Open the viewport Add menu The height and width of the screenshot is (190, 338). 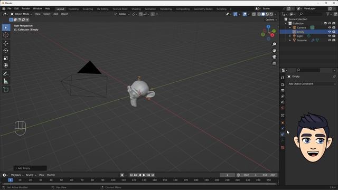point(55,14)
